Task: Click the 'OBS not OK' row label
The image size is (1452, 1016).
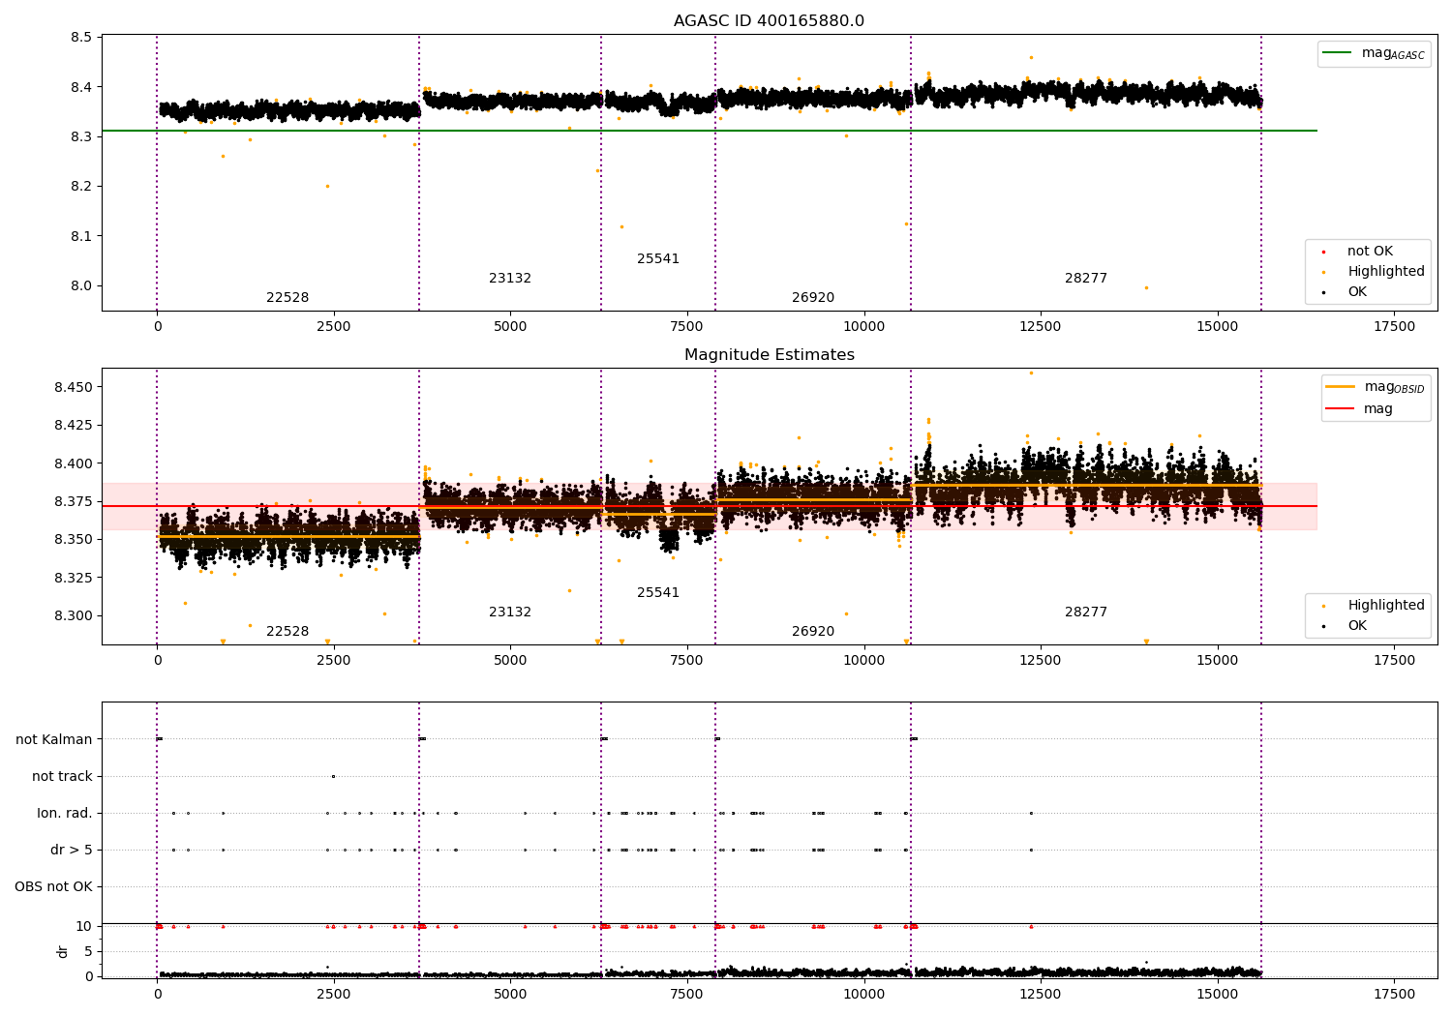Action: [x=53, y=887]
